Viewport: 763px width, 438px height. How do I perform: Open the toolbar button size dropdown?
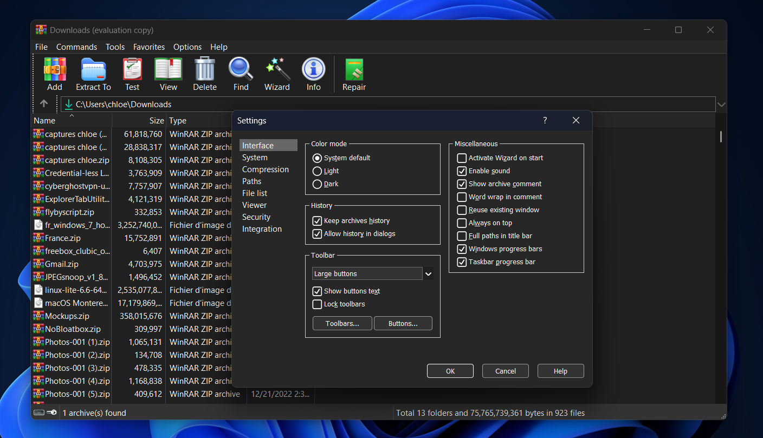pos(428,274)
